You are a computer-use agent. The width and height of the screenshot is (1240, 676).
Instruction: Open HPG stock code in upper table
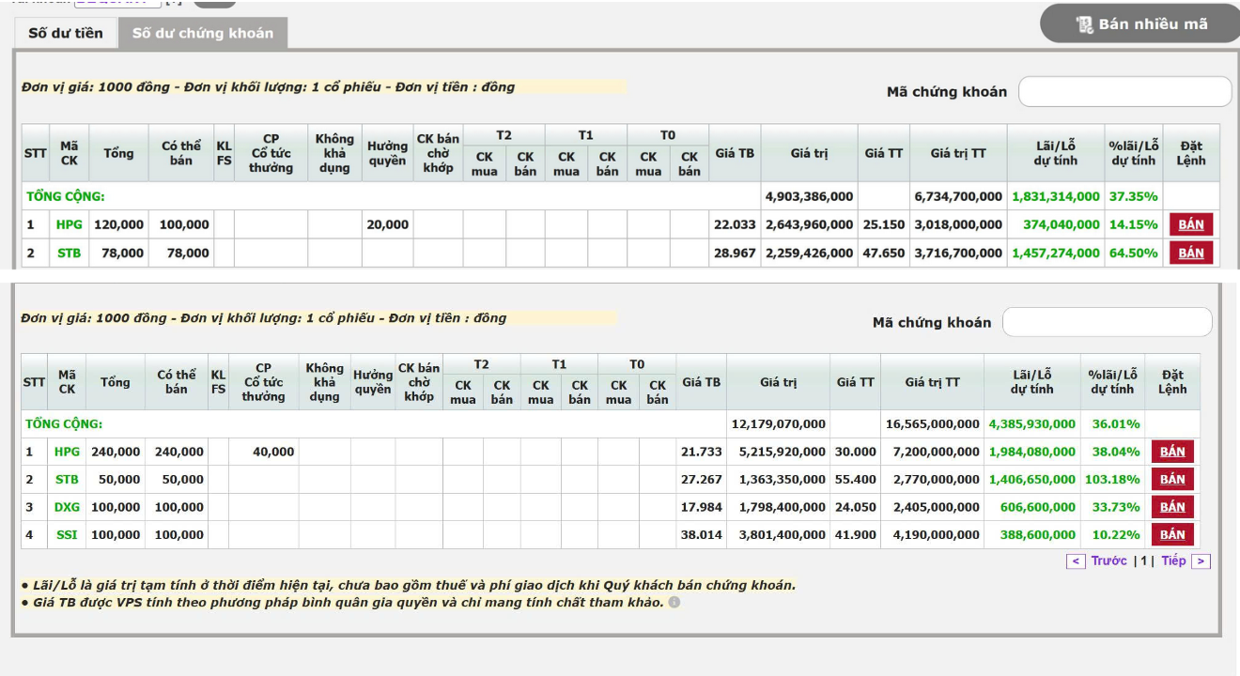pyautogui.click(x=69, y=224)
